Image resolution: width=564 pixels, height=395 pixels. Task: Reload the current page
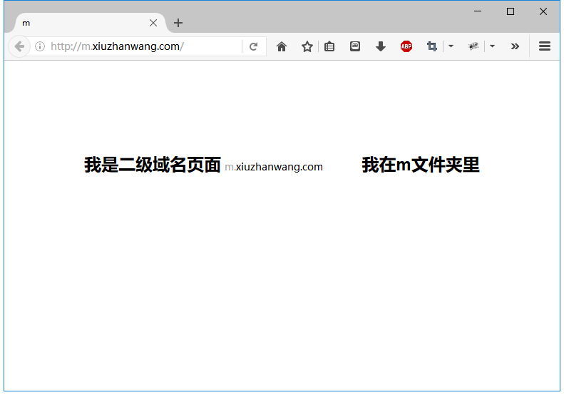click(254, 46)
